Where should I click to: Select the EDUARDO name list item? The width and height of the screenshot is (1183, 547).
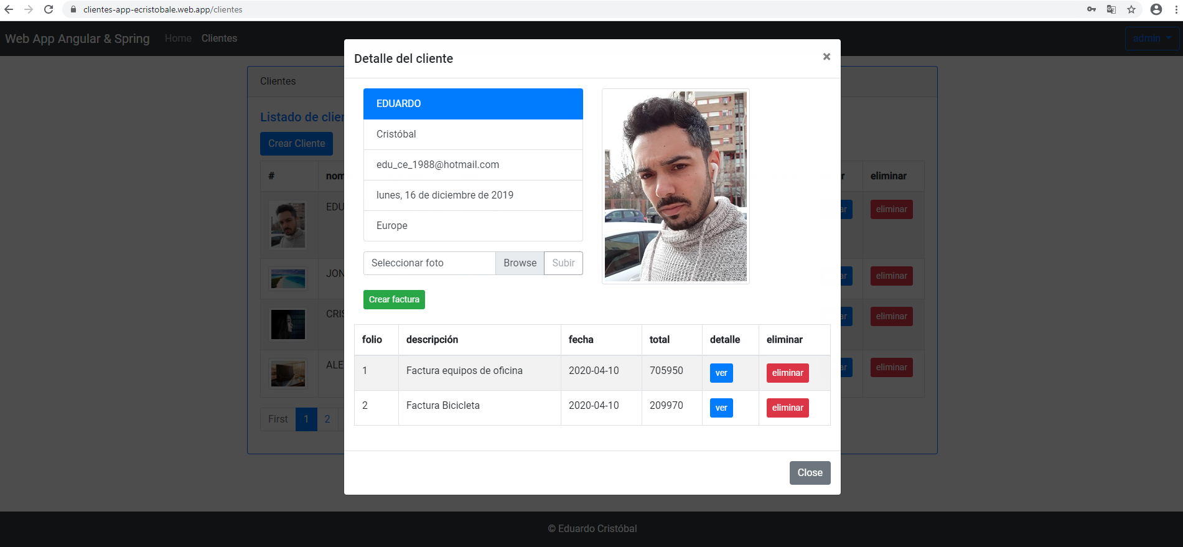pos(473,104)
